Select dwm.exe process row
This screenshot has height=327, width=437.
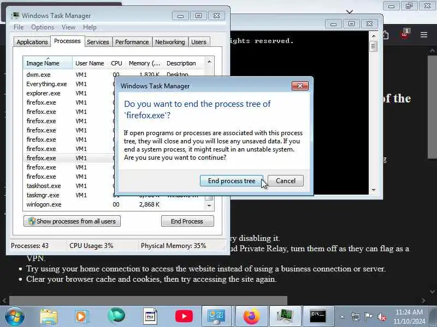click(x=69, y=75)
